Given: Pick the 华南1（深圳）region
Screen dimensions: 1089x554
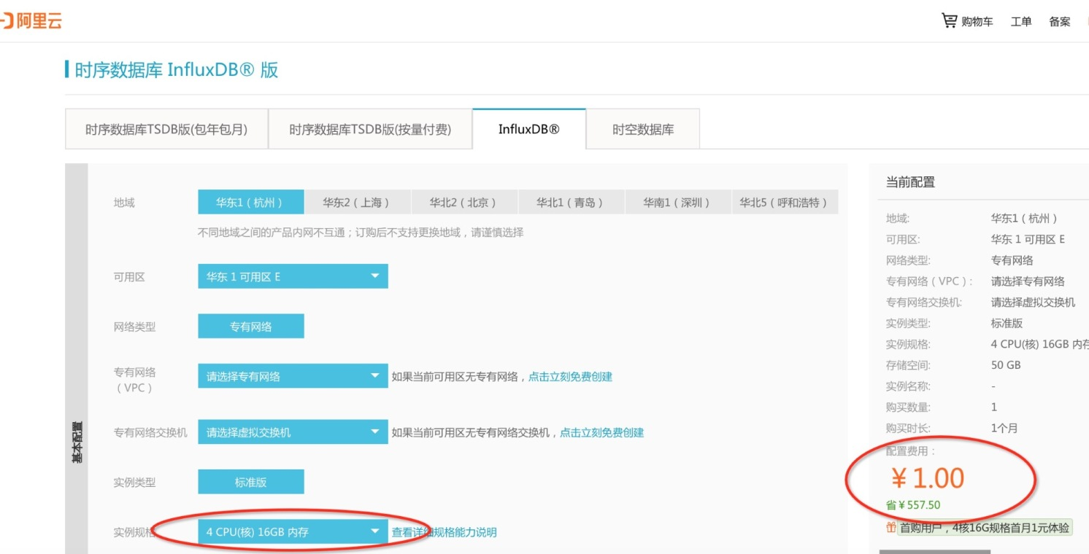Looking at the screenshot, I should 677,202.
